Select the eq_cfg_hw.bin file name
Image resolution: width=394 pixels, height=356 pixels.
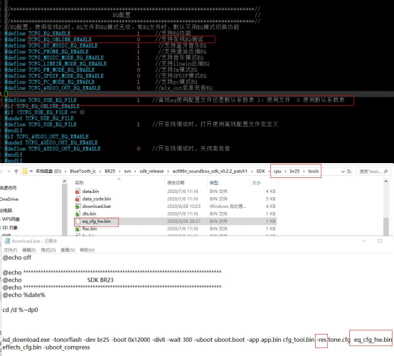(x=97, y=221)
